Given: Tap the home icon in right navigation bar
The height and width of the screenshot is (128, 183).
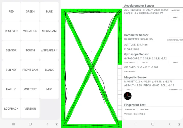Looking at the screenshot, I should point(153,124).
